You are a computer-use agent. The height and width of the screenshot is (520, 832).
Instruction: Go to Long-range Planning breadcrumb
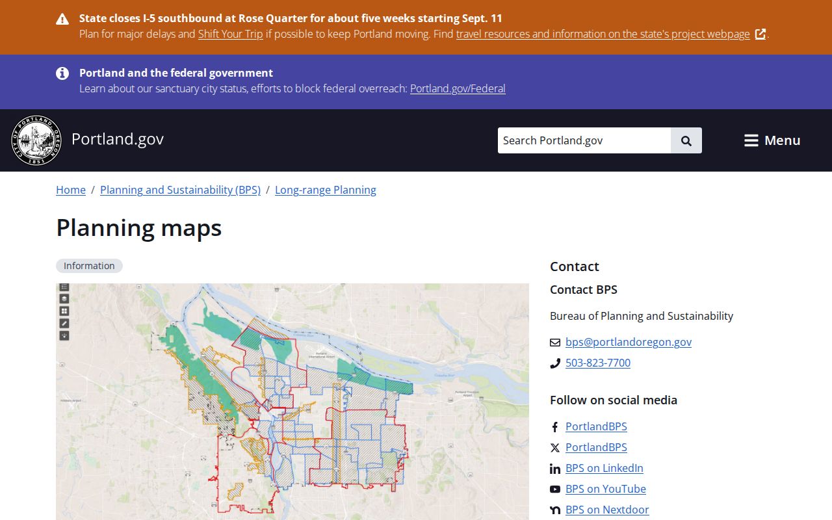pyautogui.click(x=326, y=190)
